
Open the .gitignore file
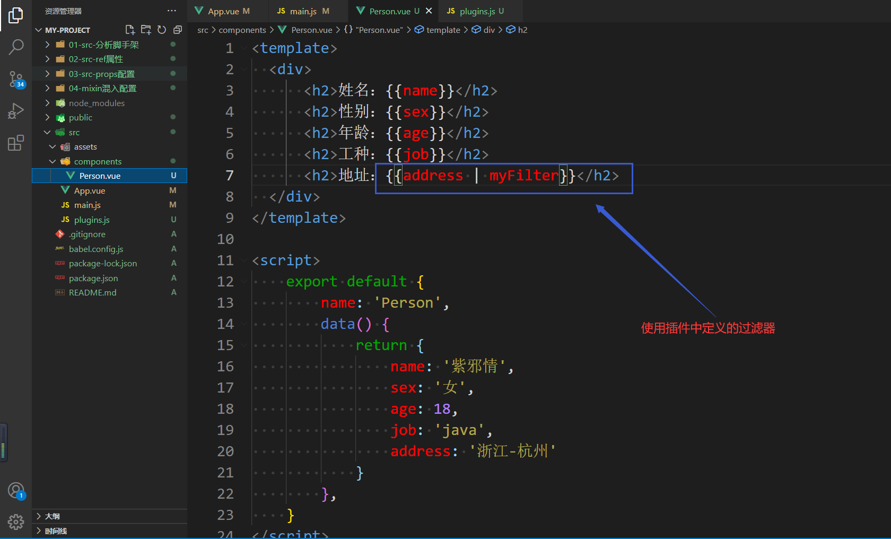[x=109, y=234]
